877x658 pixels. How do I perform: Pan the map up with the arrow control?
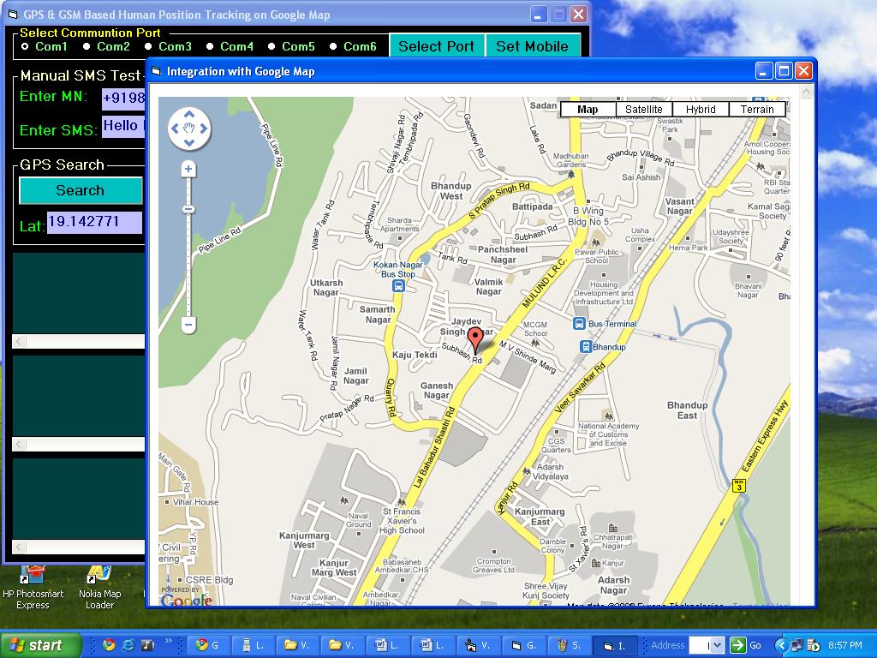(189, 115)
